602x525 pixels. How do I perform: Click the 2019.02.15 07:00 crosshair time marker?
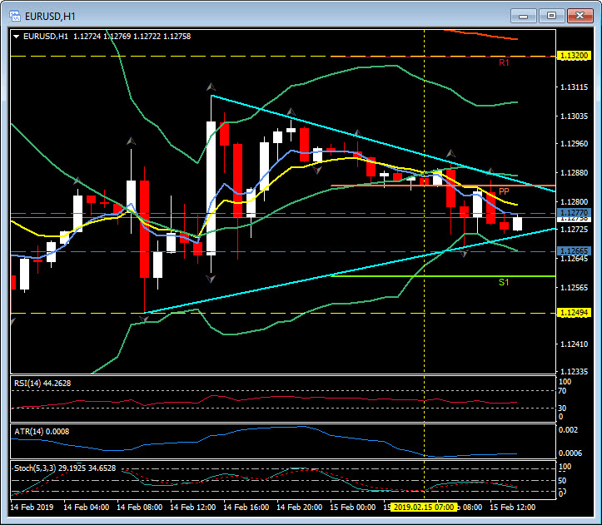point(424,506)
